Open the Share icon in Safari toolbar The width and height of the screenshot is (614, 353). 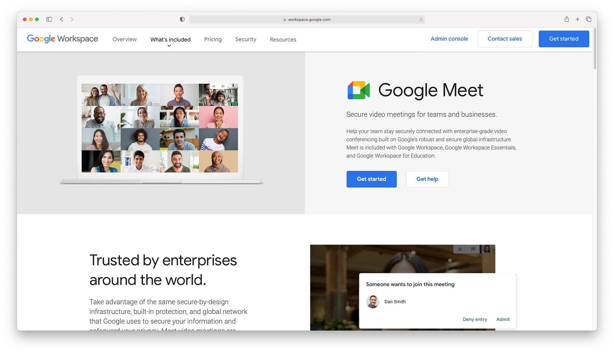point(567,19)
